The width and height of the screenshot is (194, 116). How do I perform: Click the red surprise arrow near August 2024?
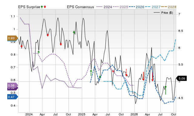click(x=61, y=44)
